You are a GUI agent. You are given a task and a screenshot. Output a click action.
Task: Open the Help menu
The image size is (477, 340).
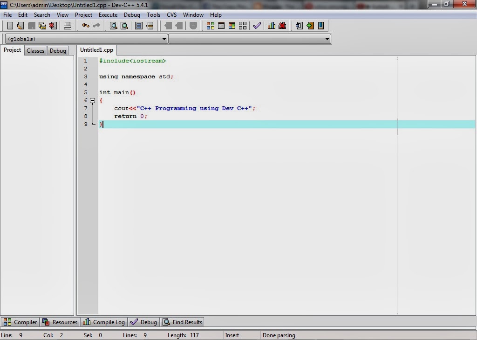(x=216, y=15)
